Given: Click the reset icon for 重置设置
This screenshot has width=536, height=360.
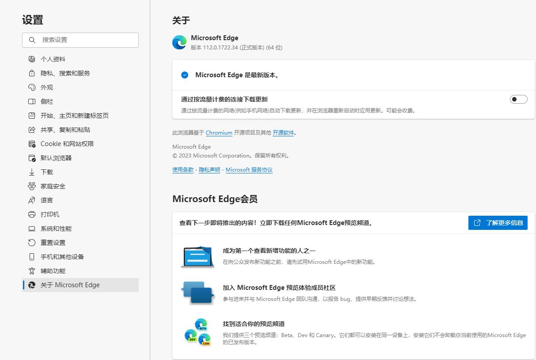Looking at the screenshot, I should click(31, 243).
